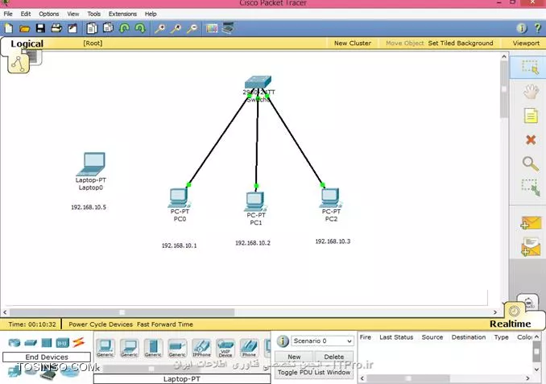Click the Paste icon in toolbar

[108, 27]
